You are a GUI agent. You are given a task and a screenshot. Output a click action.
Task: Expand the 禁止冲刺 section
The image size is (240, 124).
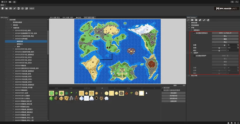point(189,75)
